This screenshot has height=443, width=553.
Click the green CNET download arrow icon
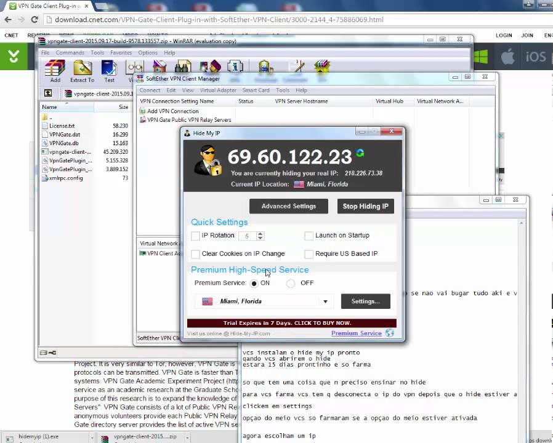click(14, 57)
